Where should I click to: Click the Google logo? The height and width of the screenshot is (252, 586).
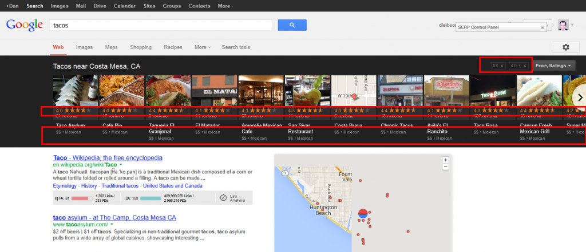click(24, 25)
